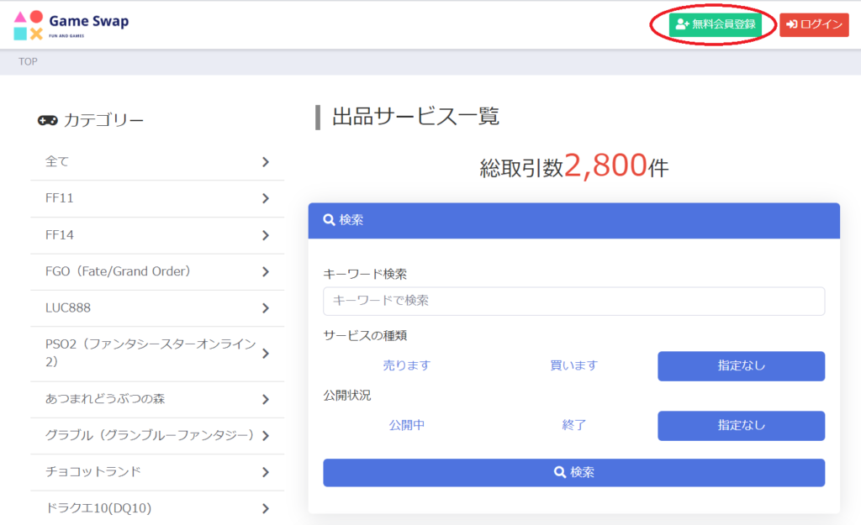Select 指定なし under サービスの種類
Image resolution: width=861 pixels, height=525 pixels.
click(742, 366)
